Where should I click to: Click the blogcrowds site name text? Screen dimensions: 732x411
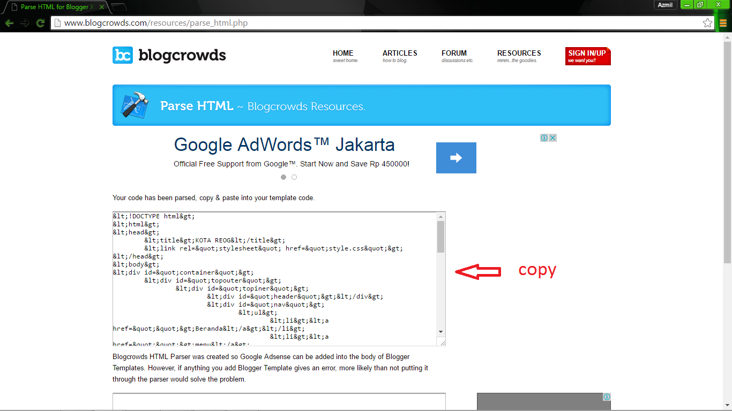click(182, 55)
